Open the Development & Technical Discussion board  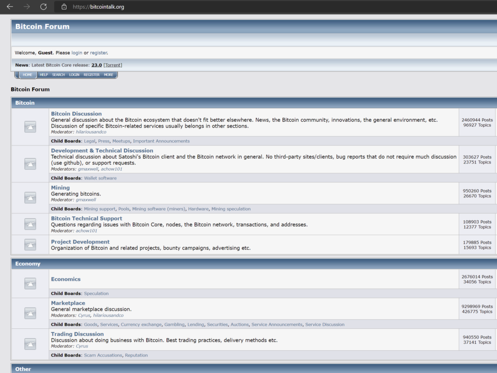102,151
